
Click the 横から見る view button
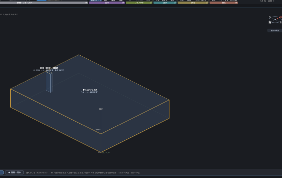click(275, 30)
